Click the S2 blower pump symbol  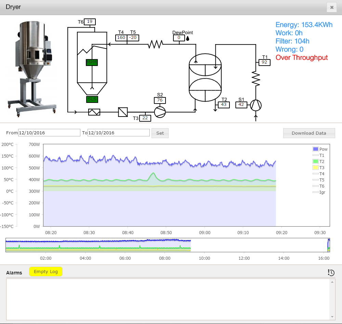[160, 112]
